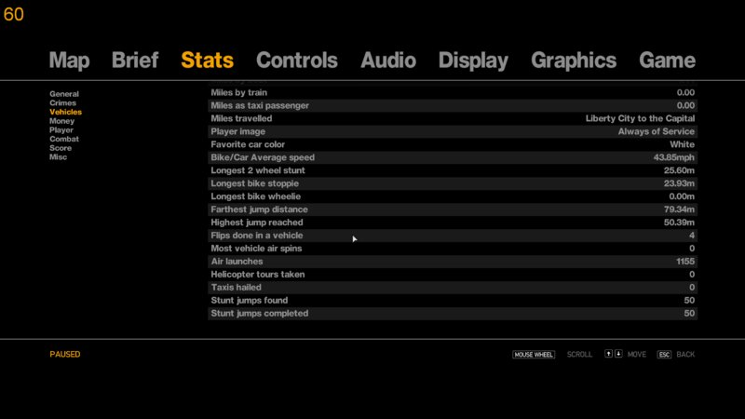Viewport: 745px width, 419px height.
Task: Click the Taxis hailed row
Action: pyautogui.click(x=453, y=288)
